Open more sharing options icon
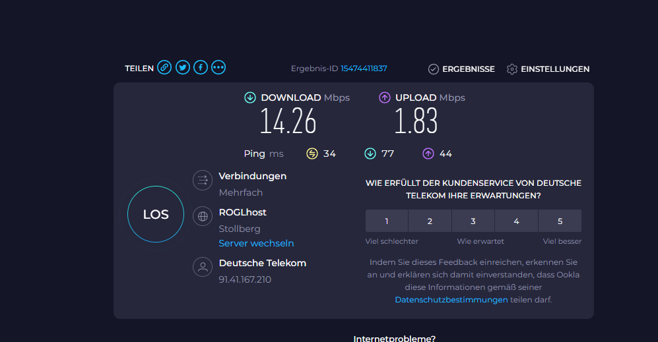658x342 pixels. [x=218, y=67]
